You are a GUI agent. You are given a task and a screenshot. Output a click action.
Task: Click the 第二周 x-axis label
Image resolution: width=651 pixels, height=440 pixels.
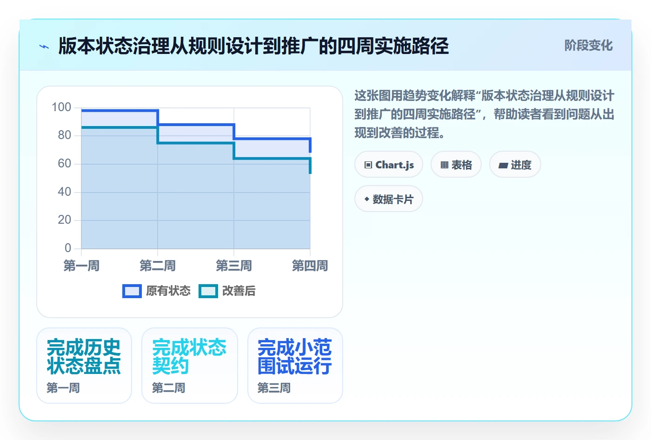point(158,266)
